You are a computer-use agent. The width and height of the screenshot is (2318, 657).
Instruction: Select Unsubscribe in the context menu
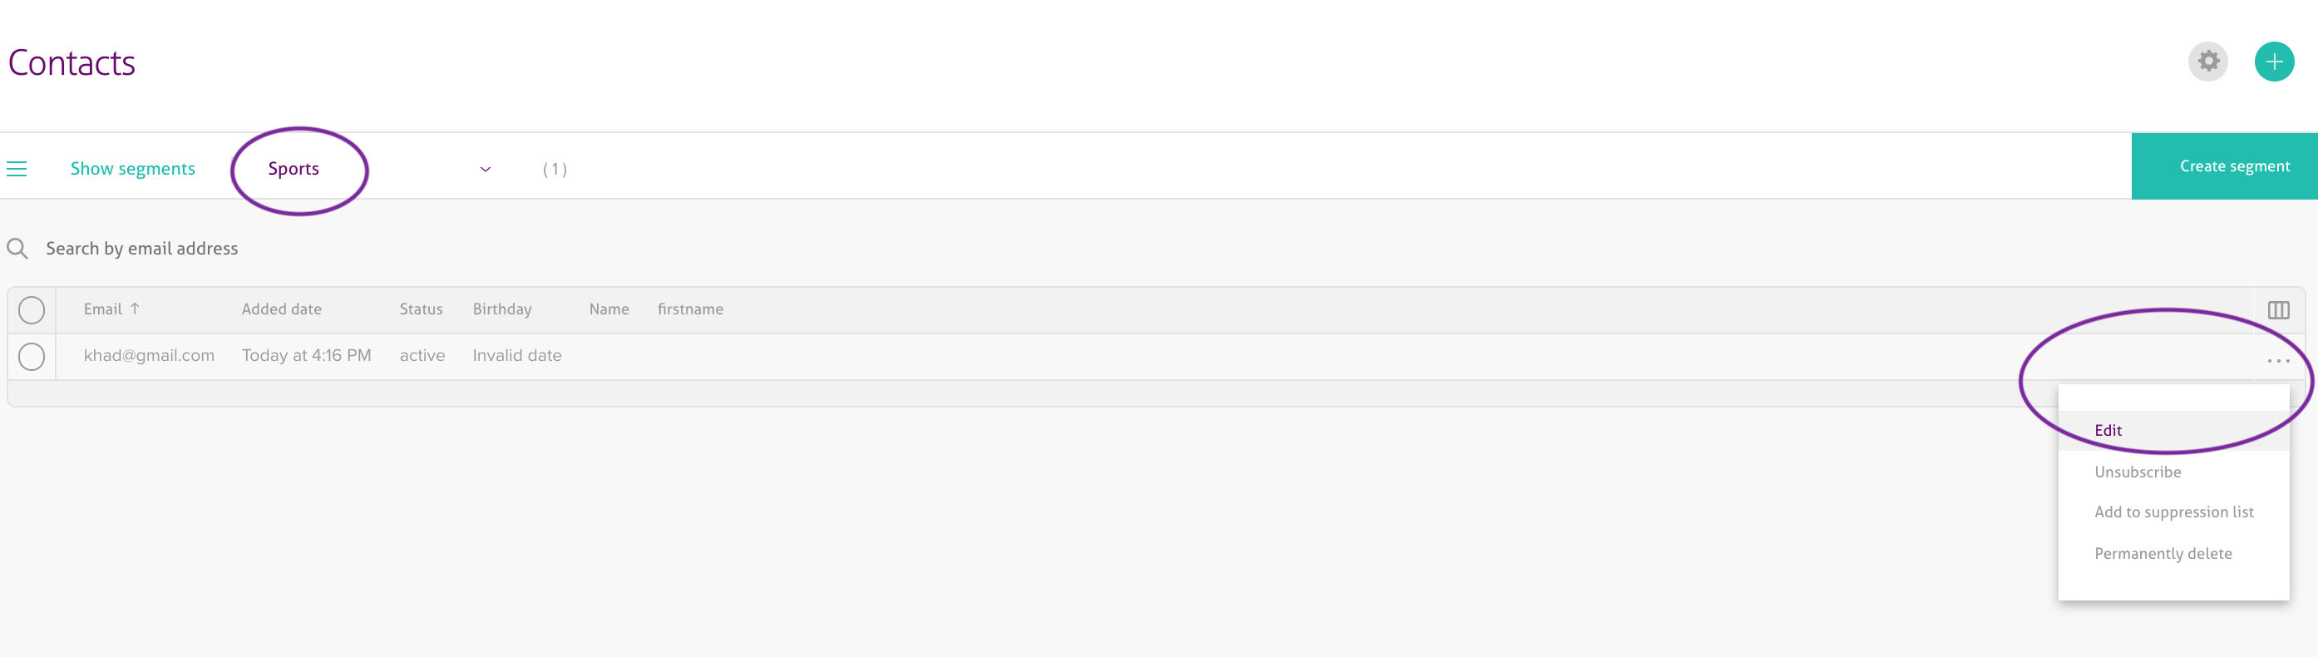click(2137, 472)
